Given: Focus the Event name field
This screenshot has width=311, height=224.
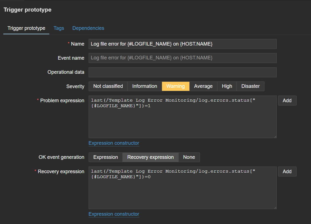Looking at the screenshot, I should point(183,58).
